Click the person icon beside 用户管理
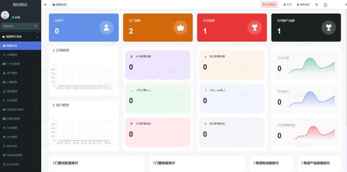This screenshot has height=172, width=347. coord(4,73)
